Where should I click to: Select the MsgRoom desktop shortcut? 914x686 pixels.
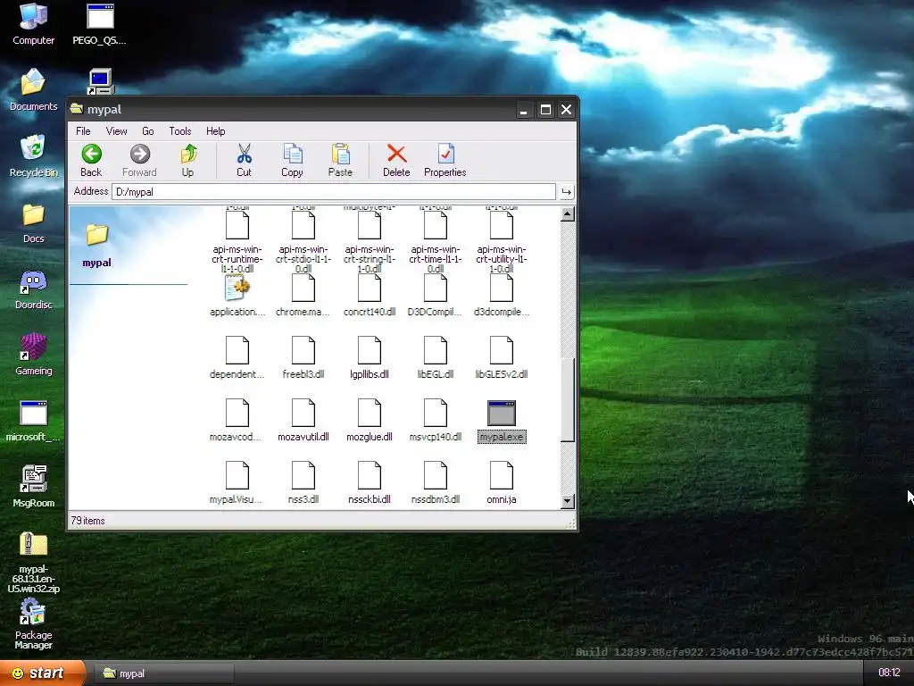33,486
